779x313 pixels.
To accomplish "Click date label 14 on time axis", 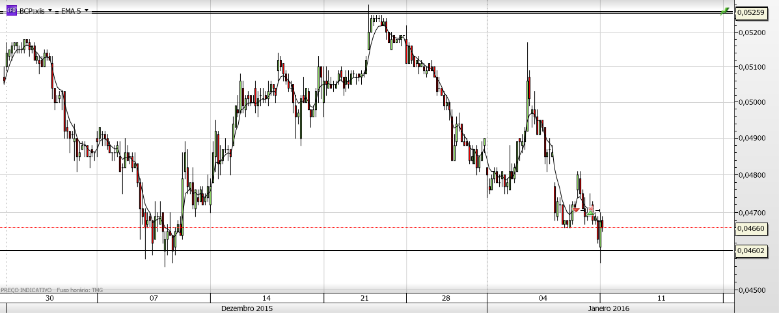I will [266, 298].
